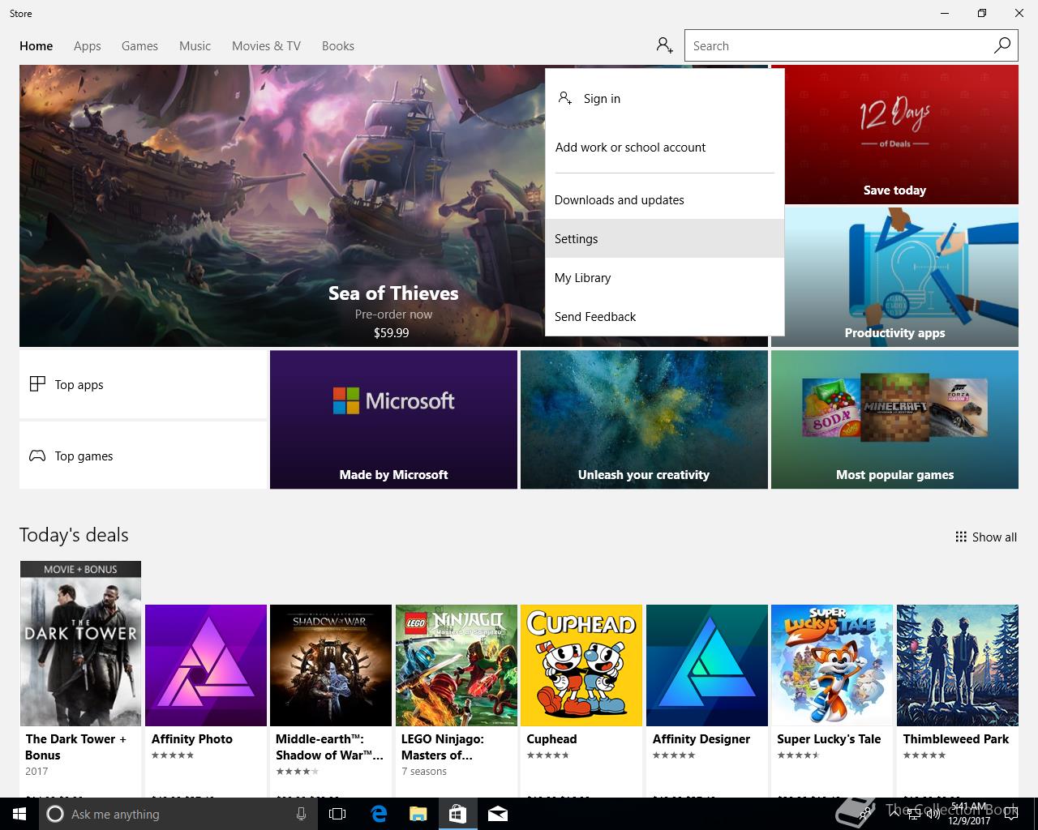The image size is (1038, 830).
Task: Open Middle-earth Shadow of War tile
Action: tap(331, 700)
